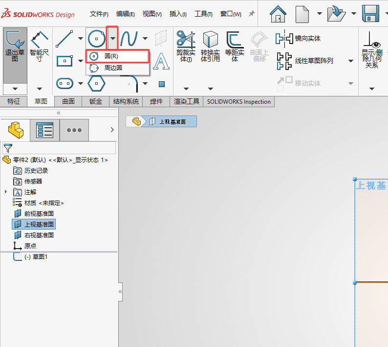Select the sketch Point tool
Image resolution: width=388 pixels, height=347 pixels.
coord(162,84)
